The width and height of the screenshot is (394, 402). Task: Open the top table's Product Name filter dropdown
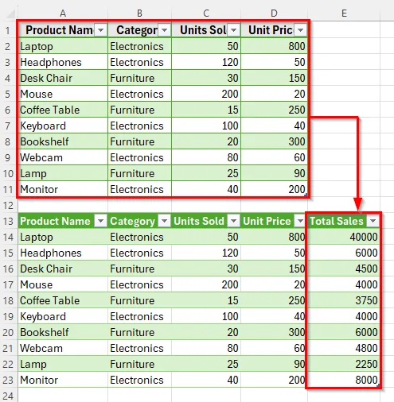[x=100, y=30]
